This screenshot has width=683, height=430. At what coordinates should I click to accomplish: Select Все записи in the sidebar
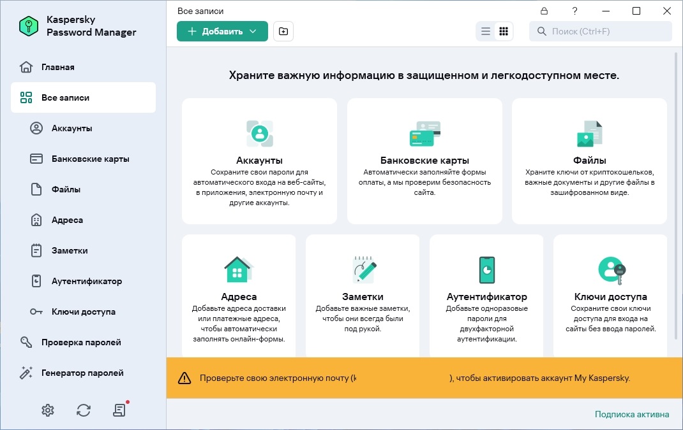coord(83,97)
